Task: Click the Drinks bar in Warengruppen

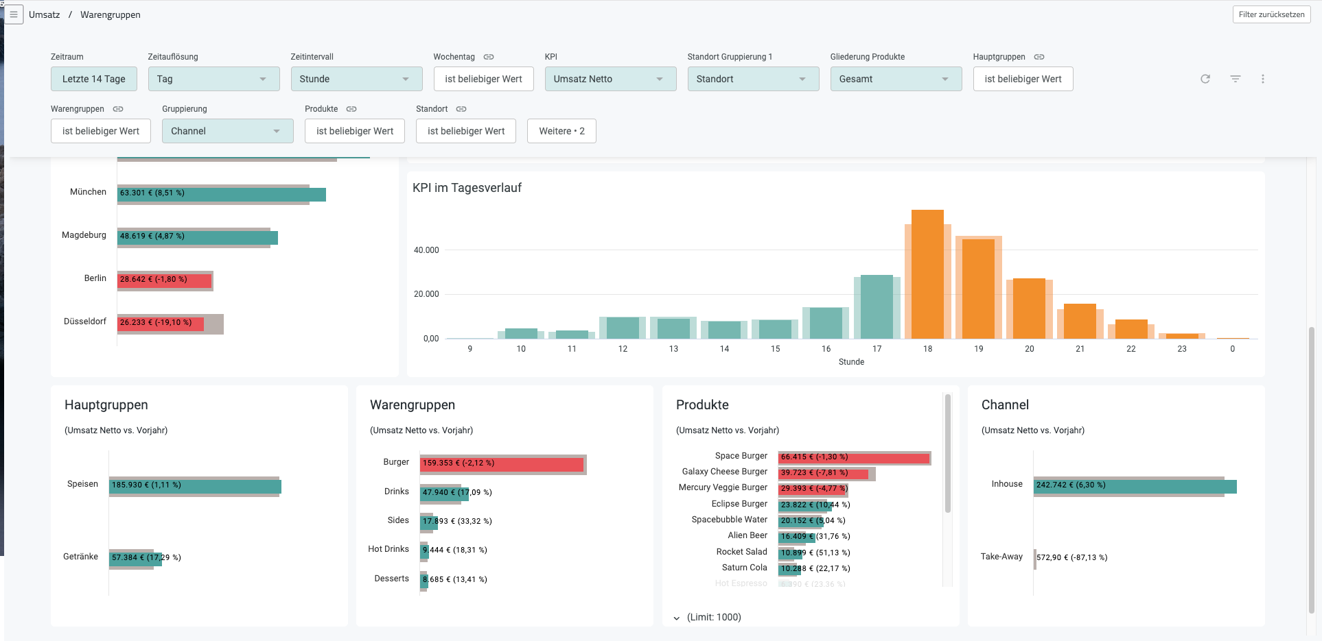Action: point(445,494)
